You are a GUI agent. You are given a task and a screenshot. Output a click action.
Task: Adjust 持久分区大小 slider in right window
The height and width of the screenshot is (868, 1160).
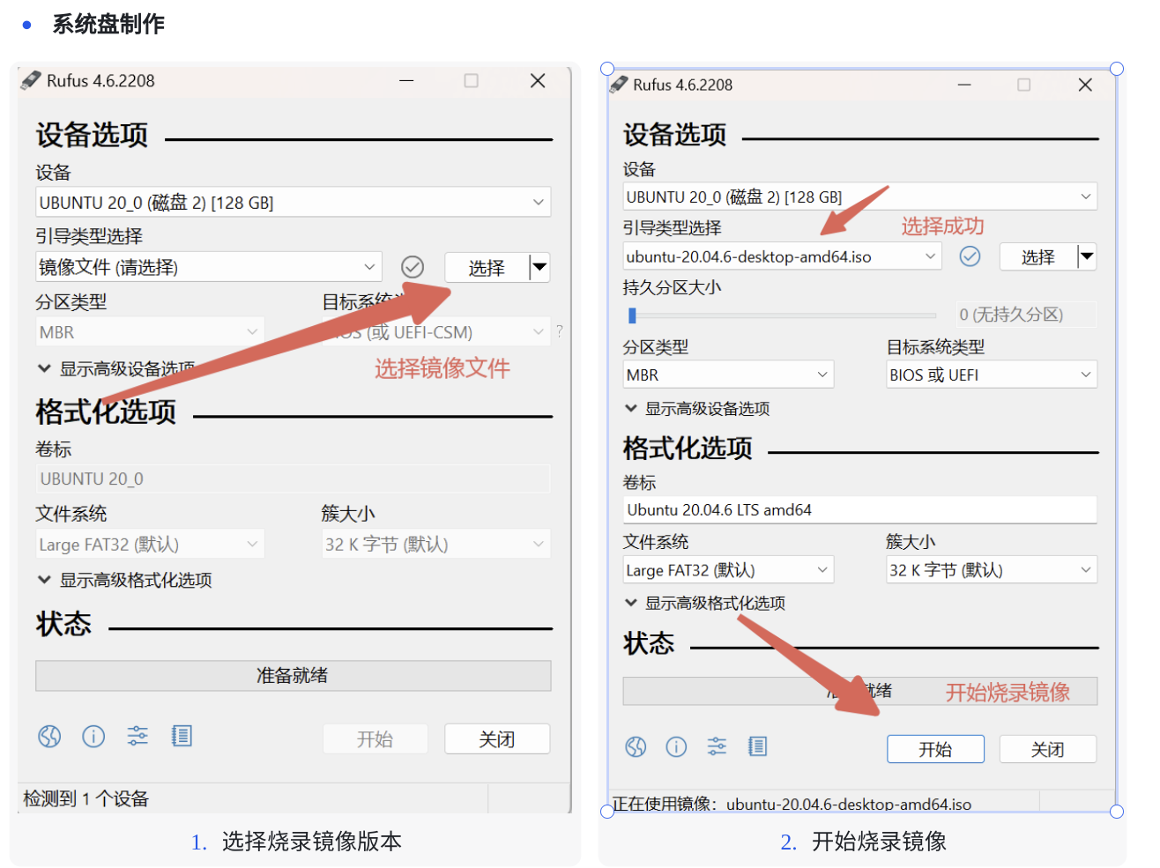click(632, 315)
